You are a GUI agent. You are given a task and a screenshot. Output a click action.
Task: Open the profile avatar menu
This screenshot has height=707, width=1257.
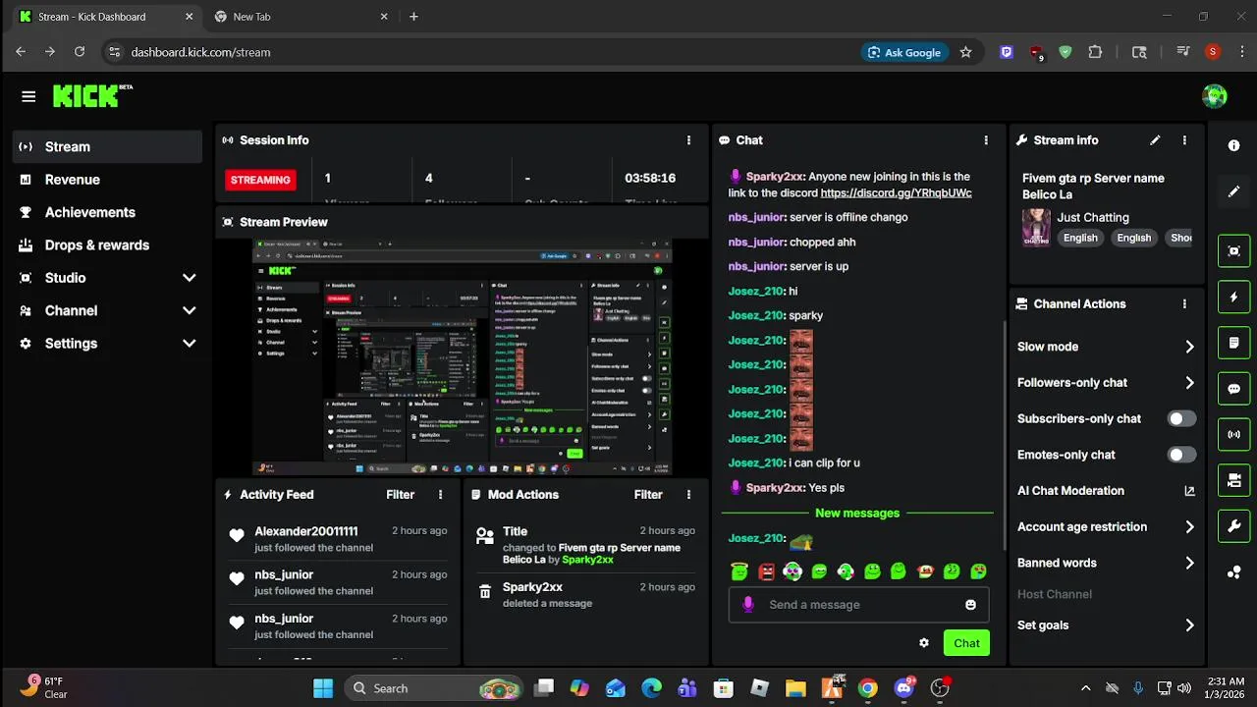1215,96
